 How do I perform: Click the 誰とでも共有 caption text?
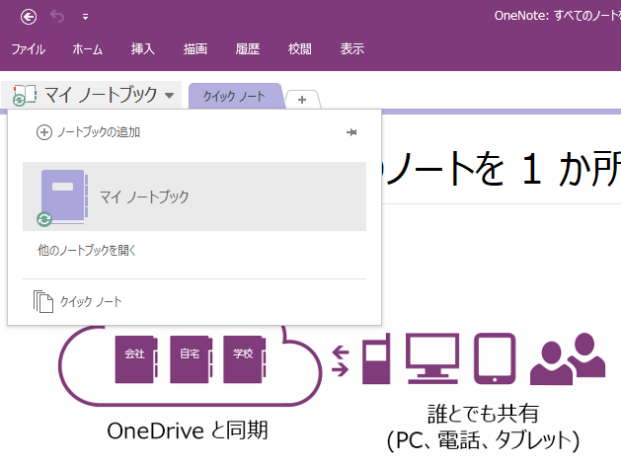click(483, 414)
